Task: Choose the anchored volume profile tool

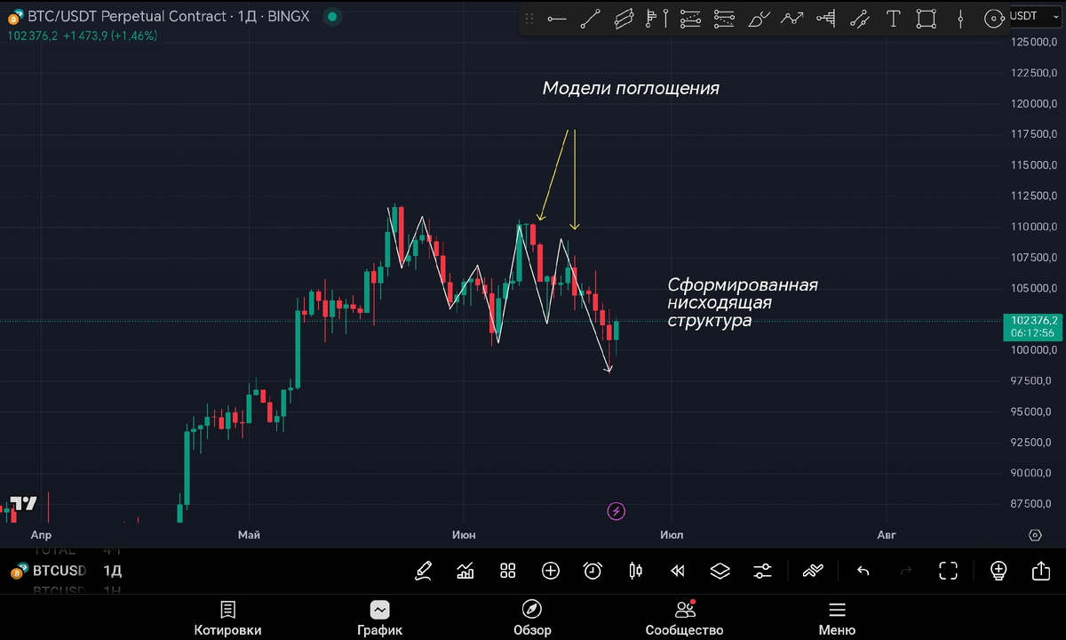Action: pyautogui.click(x=826, y=19)
